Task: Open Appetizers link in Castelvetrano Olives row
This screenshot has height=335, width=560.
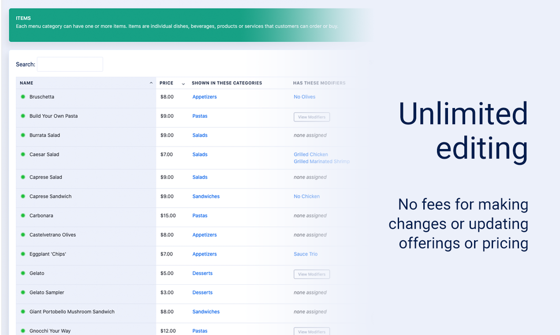Action: (x=205, y=235)
